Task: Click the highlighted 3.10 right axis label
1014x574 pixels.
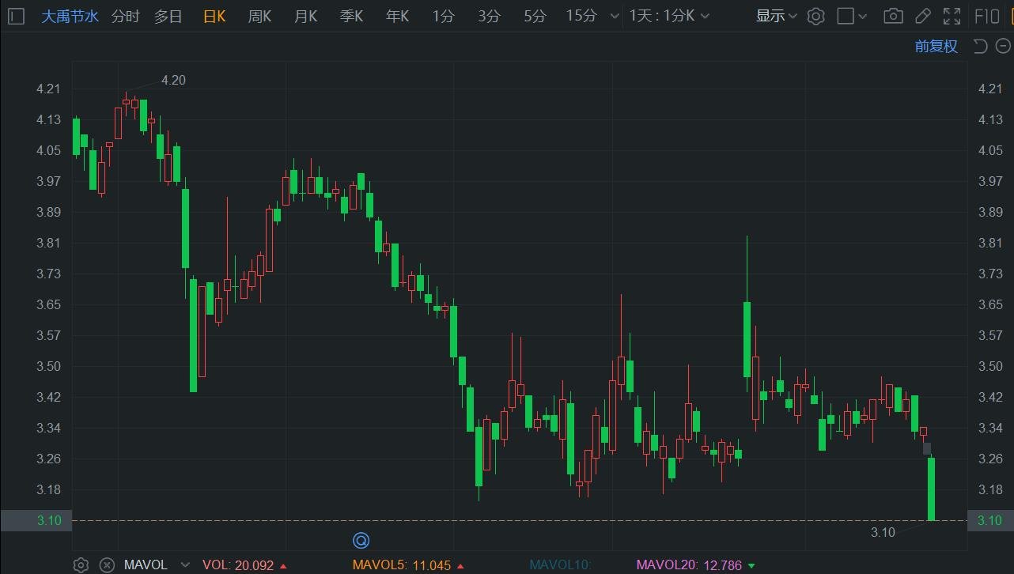Action: [x=990, y=520]
